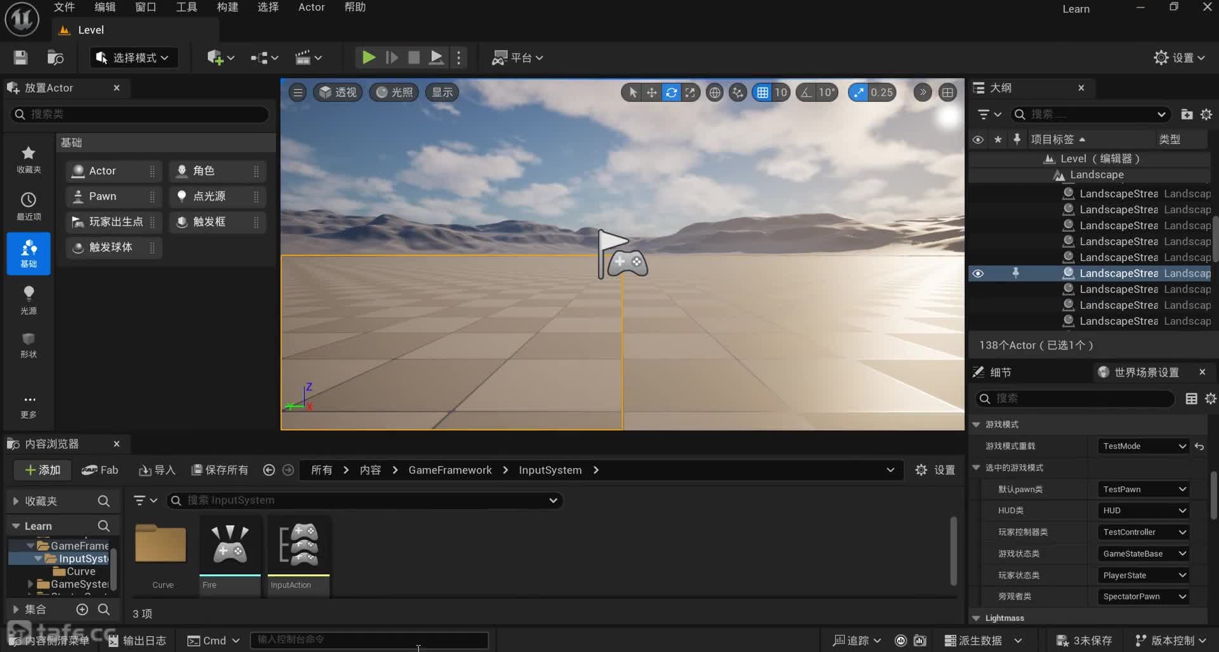The height and width of the screenshot is (652, 1219).
Task: Open the Fire input asset thumbnail
Action: coord(230,547)
